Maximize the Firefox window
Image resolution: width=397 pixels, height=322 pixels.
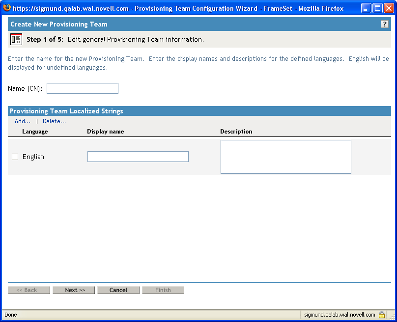click(x=377, y=8)
